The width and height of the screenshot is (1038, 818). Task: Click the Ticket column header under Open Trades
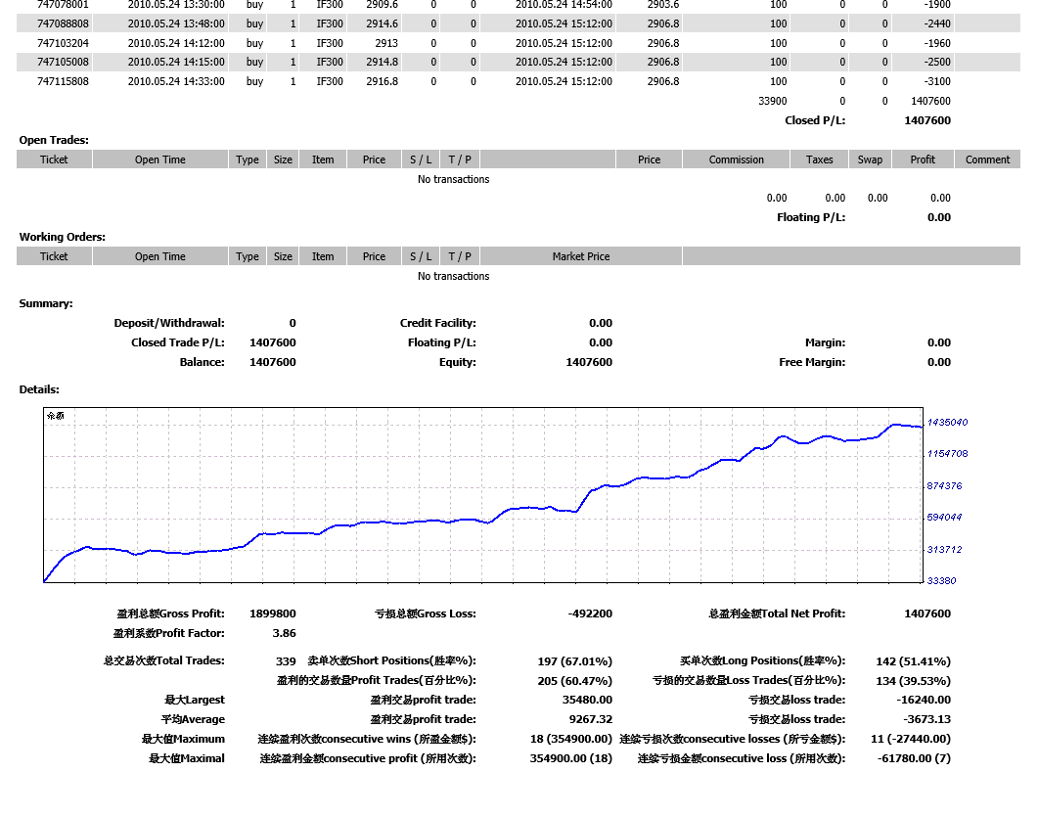coord(55,159)
